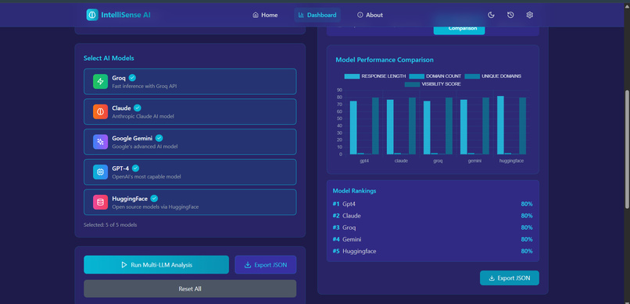The height and width of the screenshot is (304, 630).
Task: Click the download icon in the left Export JSON button
Action: click(x=248, y=265)
